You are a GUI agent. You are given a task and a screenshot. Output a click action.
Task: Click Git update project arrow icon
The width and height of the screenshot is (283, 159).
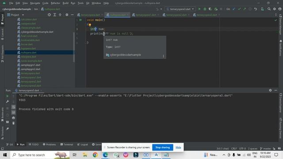pyautogui.click(x=234, y=9)
